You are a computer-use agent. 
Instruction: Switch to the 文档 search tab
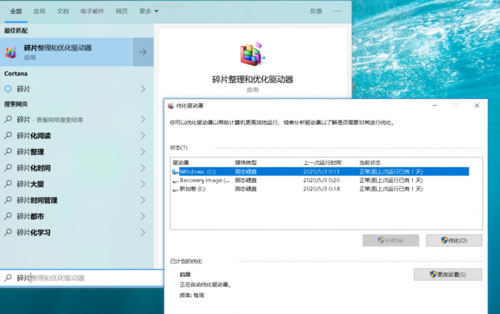[x=63, y=12]
